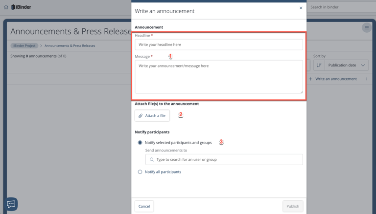The width and height of the screenshot is (376, 214).
Task: Click the Publish button
Action: [x=293, y=206]
